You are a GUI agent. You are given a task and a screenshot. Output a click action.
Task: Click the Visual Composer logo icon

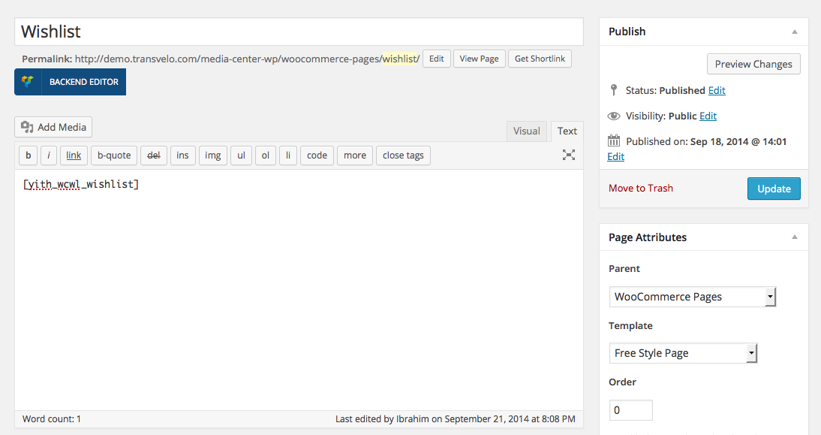[x=28, y=82]
